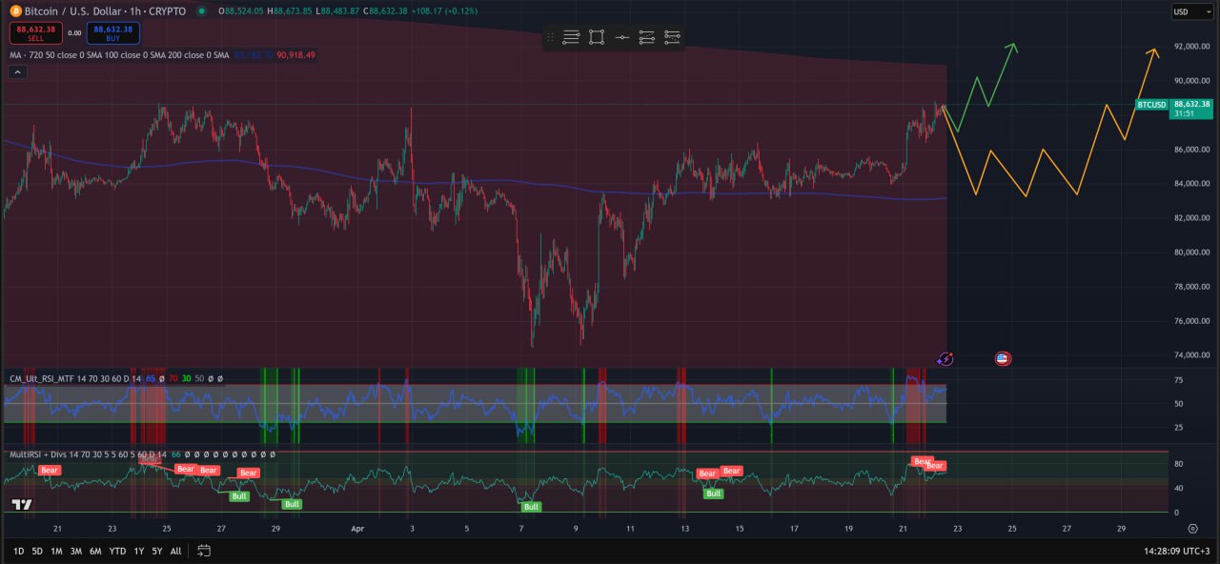Image resolution: width=1220 pixels, height=564 pixels.
Task: Click the Bitcoin / U.S. Dollar symbol title
Action: coord(75,11)
